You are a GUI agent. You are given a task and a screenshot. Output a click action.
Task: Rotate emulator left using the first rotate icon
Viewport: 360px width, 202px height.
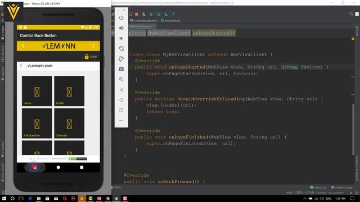(121, 49)
